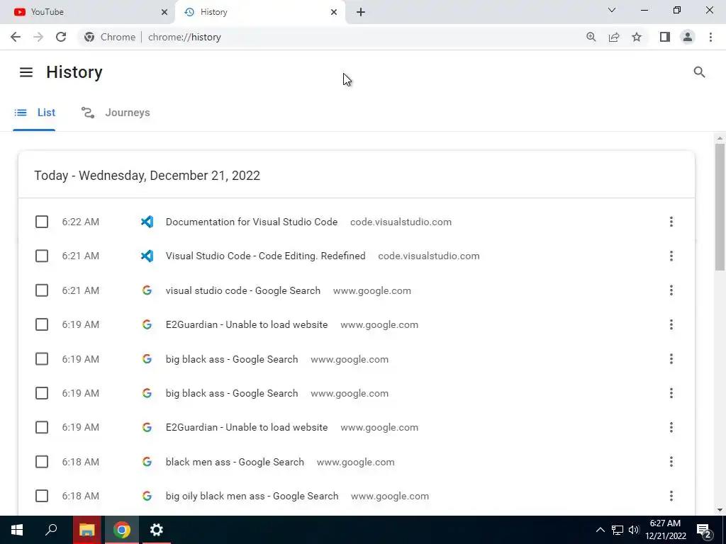Image resolution: width=726 pixels, height=544 pixels.
Task: Click the Chrome site information chip
Action: (110, 37)
